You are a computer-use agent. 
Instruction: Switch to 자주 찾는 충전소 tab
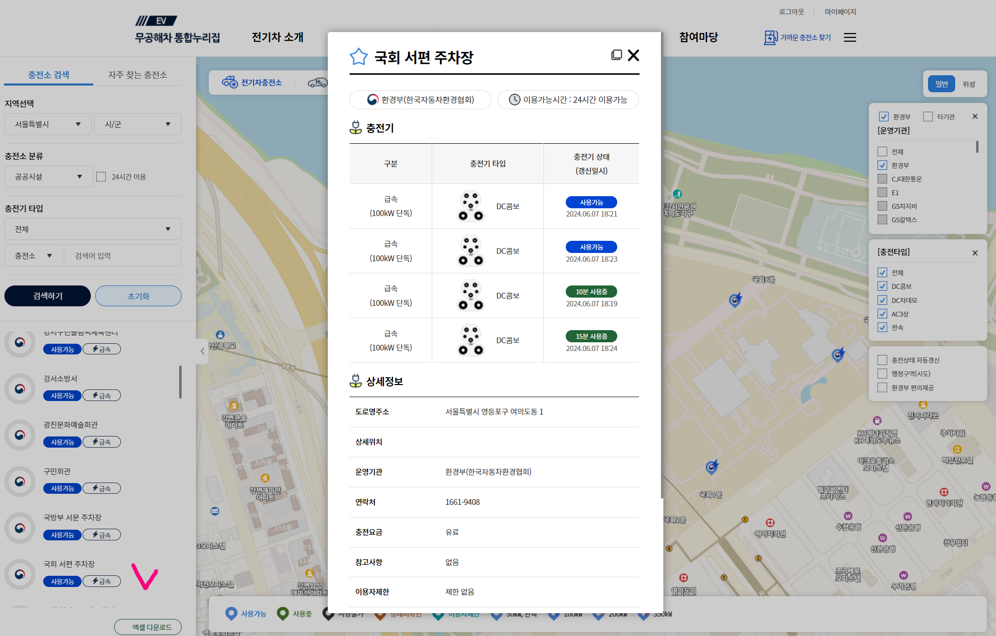point(137,75)
